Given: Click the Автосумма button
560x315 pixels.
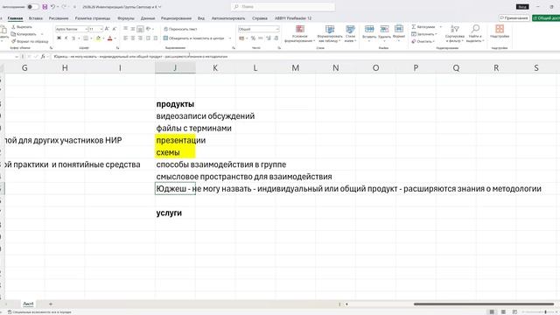Looking at the screenshot, I should [x=423, y=27].
